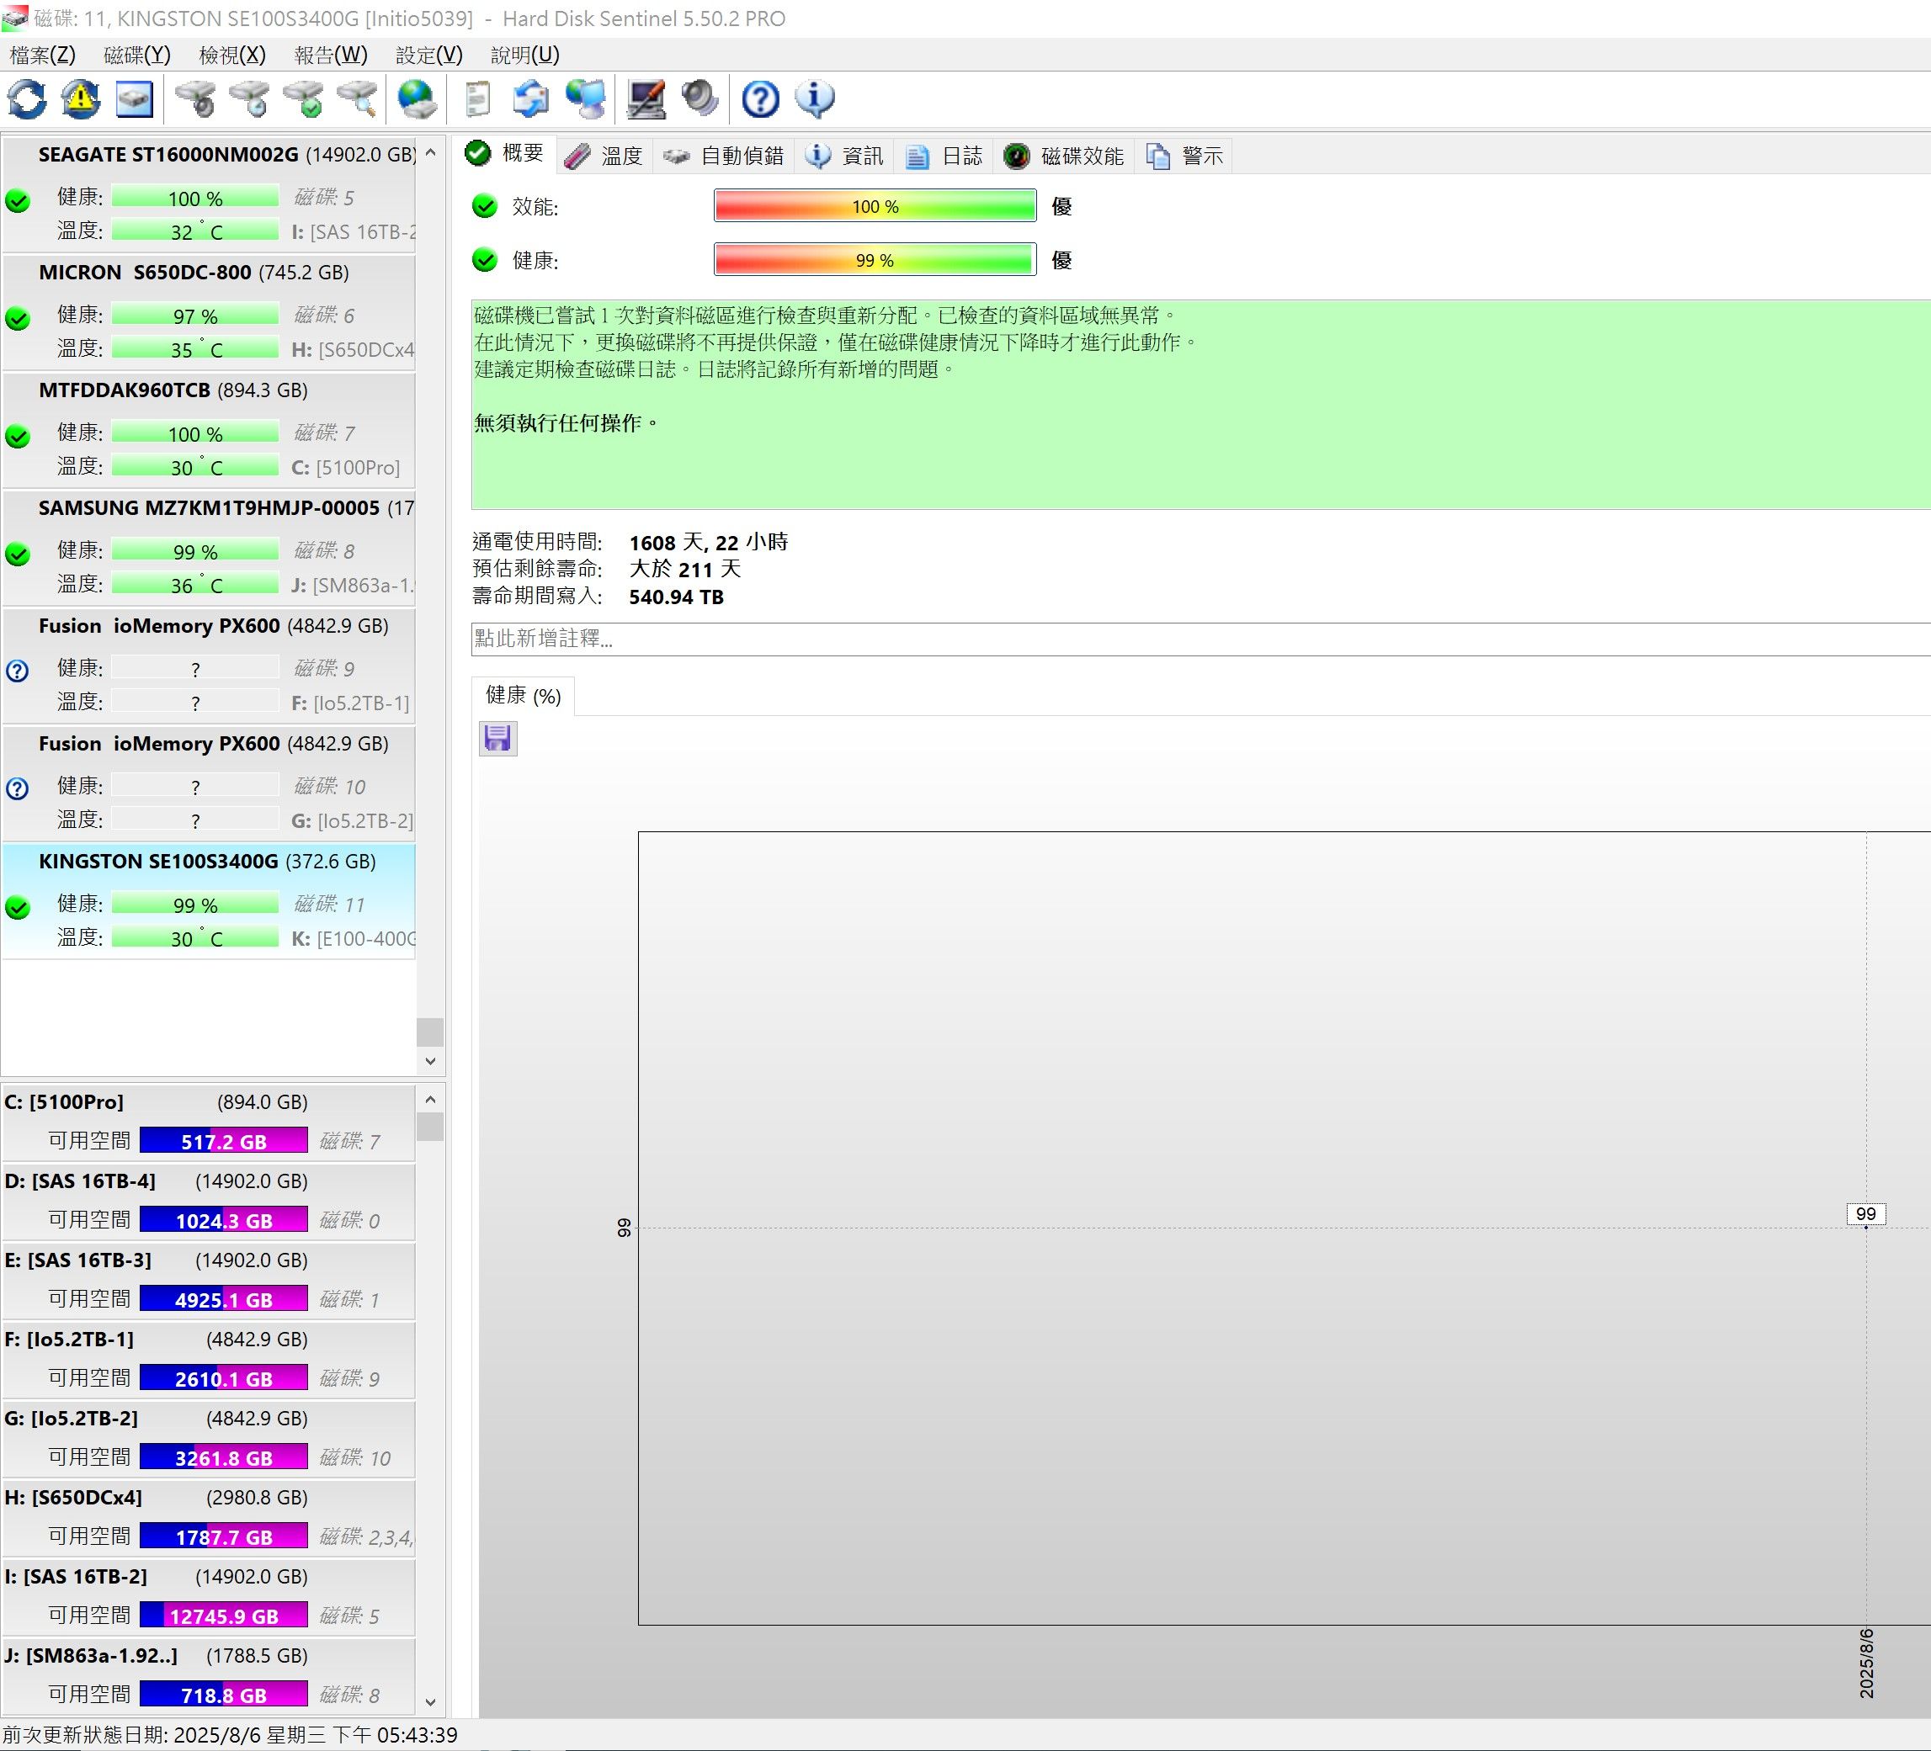
Task: Open help with question mark icon
Action: pyautogui.click(x=760, y=98)
